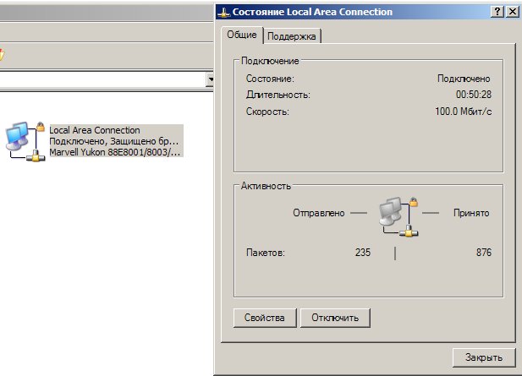The image size is (522, 376).
Task: Click the Скорость: label
Action: 267,112
